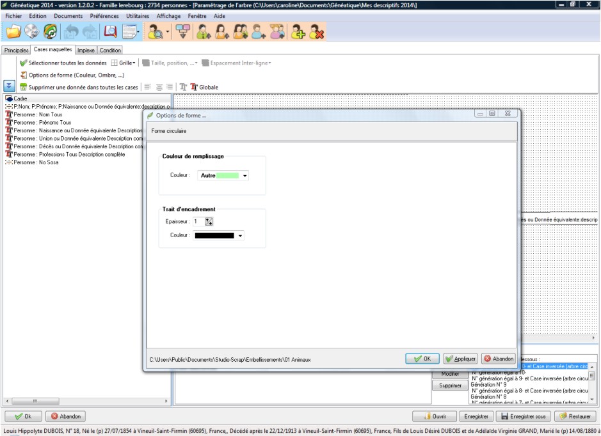Switch to the Implexe tab

point(86,50)
